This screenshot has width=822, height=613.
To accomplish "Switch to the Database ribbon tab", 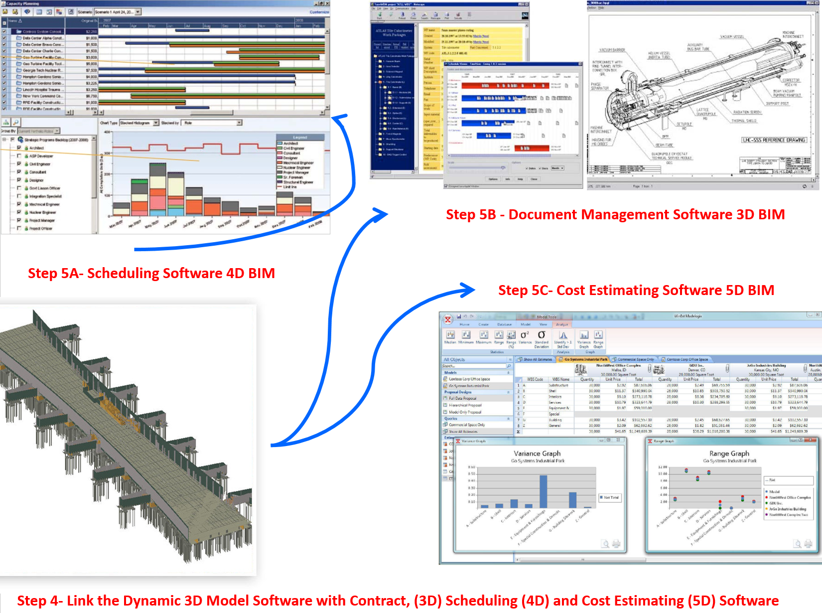I will [x=504, y=324].
